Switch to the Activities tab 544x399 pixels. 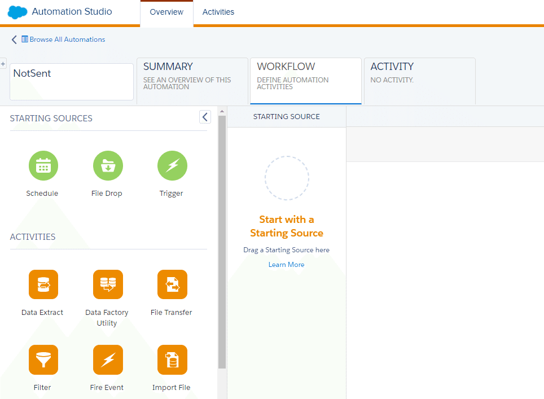pos(218,12)
